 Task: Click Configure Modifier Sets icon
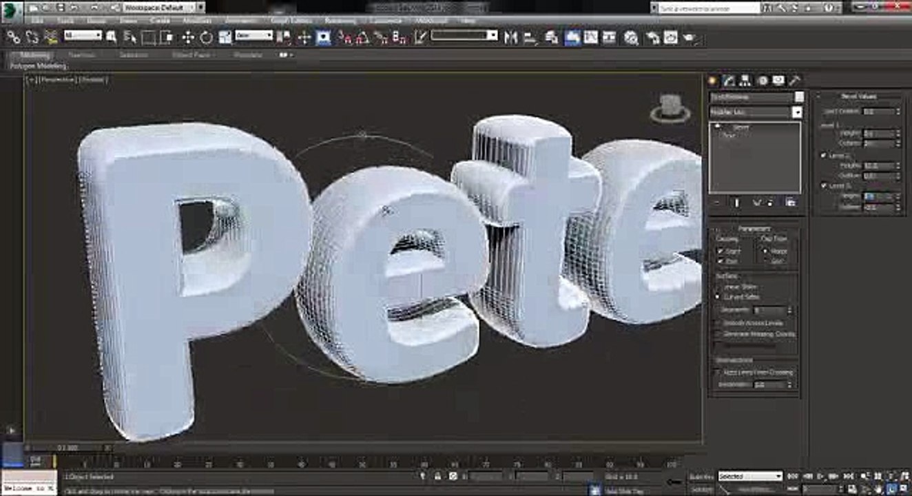click(789, 202)
